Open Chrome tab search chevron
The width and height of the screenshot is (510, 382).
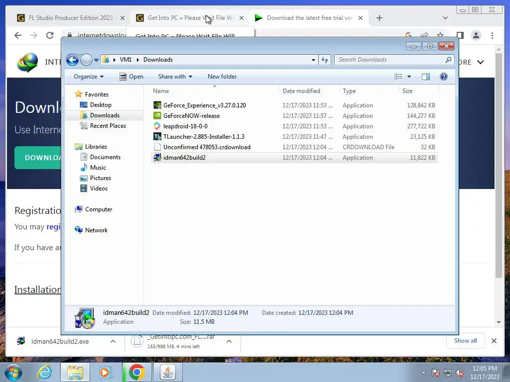coord(445,18)
